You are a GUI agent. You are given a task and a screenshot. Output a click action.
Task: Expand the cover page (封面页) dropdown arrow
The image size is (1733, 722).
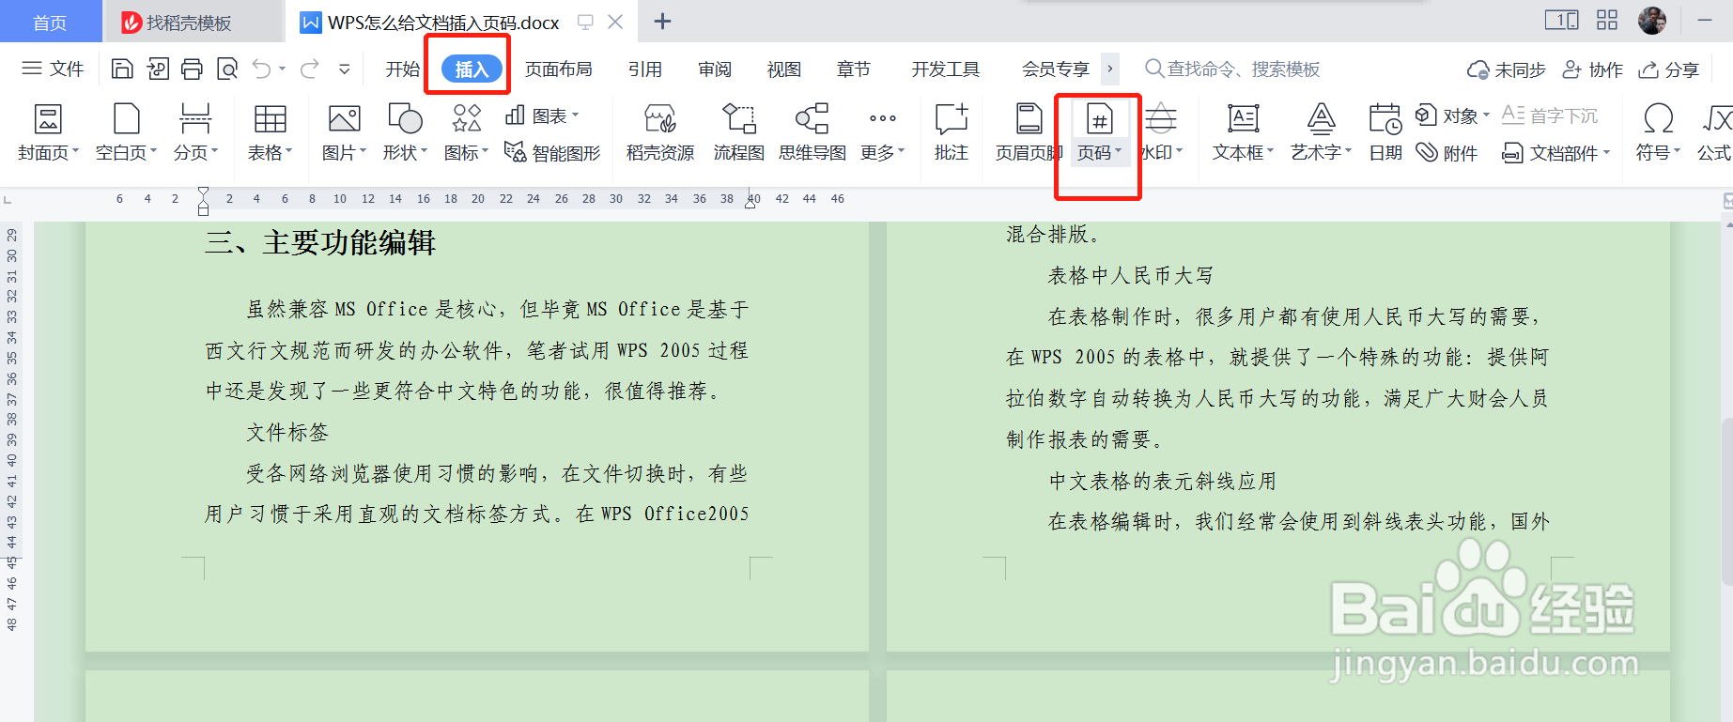pos(75,151)
